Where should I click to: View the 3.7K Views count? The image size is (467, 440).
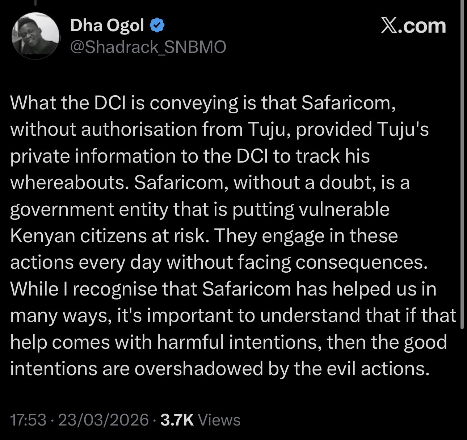point(200,420)
